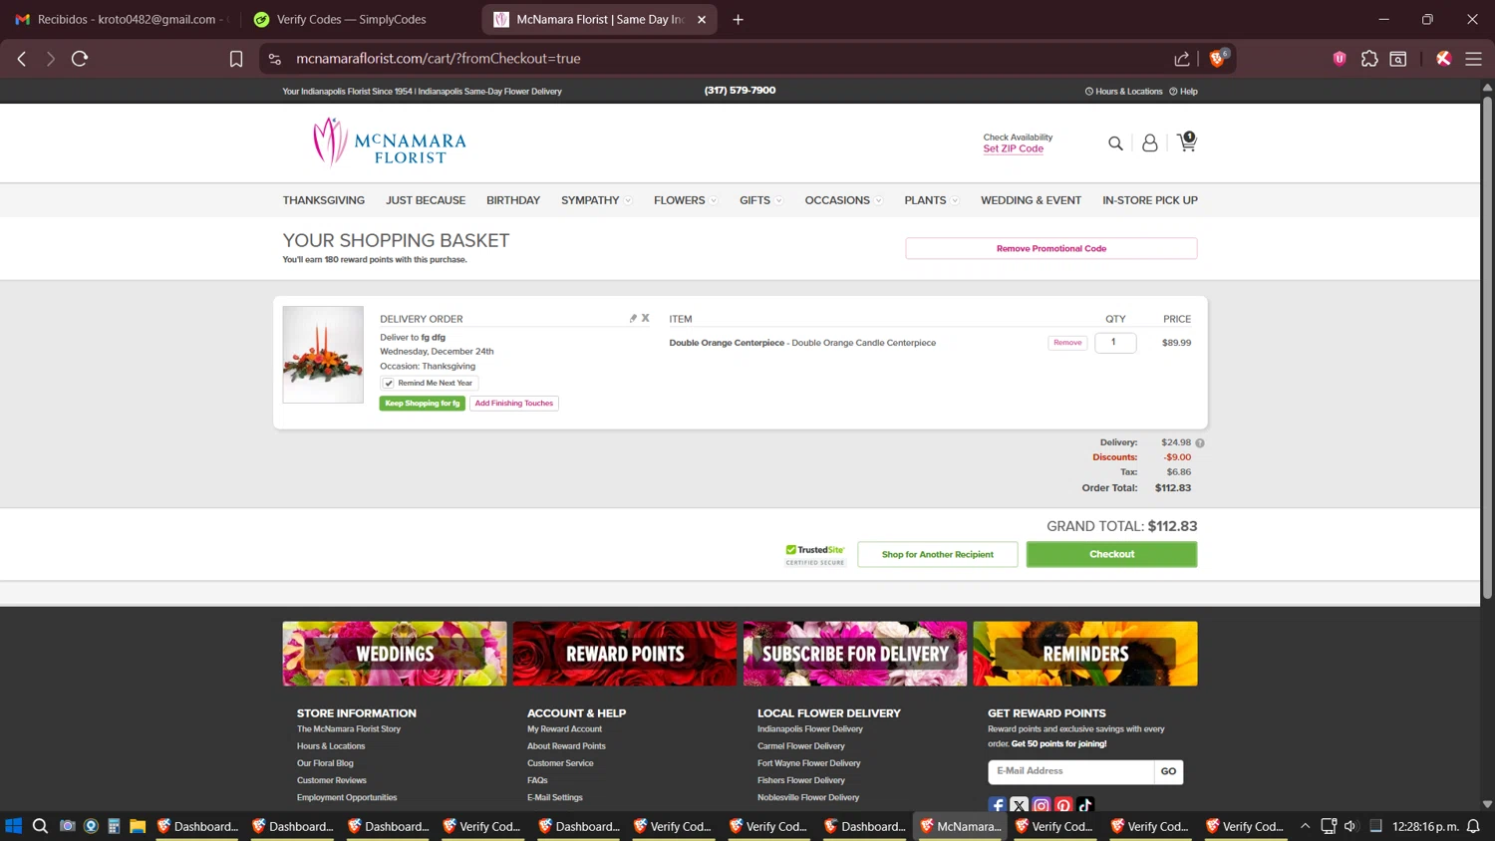The height and width of the screenshot is (841, 1495).
Task: Open Carmel Flower Delivery footer link
Action: click(800, 746)
